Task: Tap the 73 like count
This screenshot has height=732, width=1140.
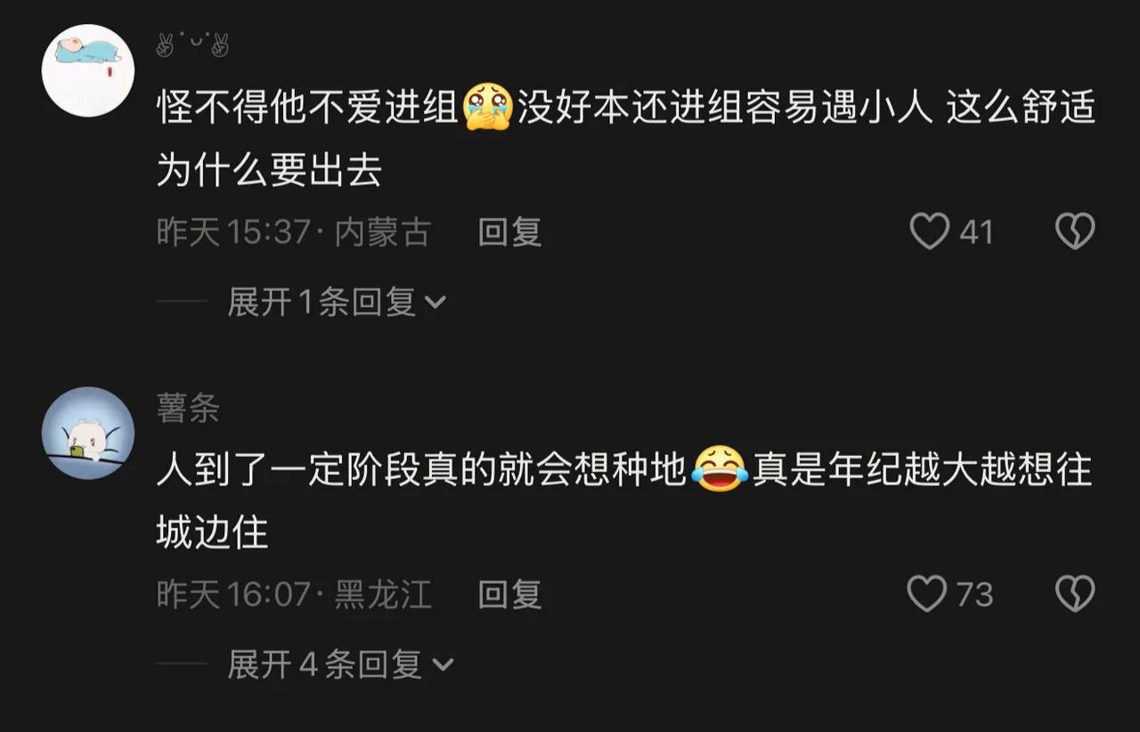Action: (x=975, y=594)
